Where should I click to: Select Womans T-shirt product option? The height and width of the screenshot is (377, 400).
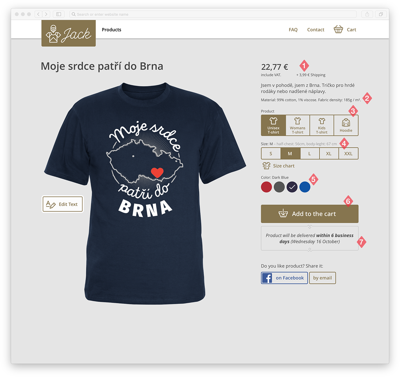(298, 125)
